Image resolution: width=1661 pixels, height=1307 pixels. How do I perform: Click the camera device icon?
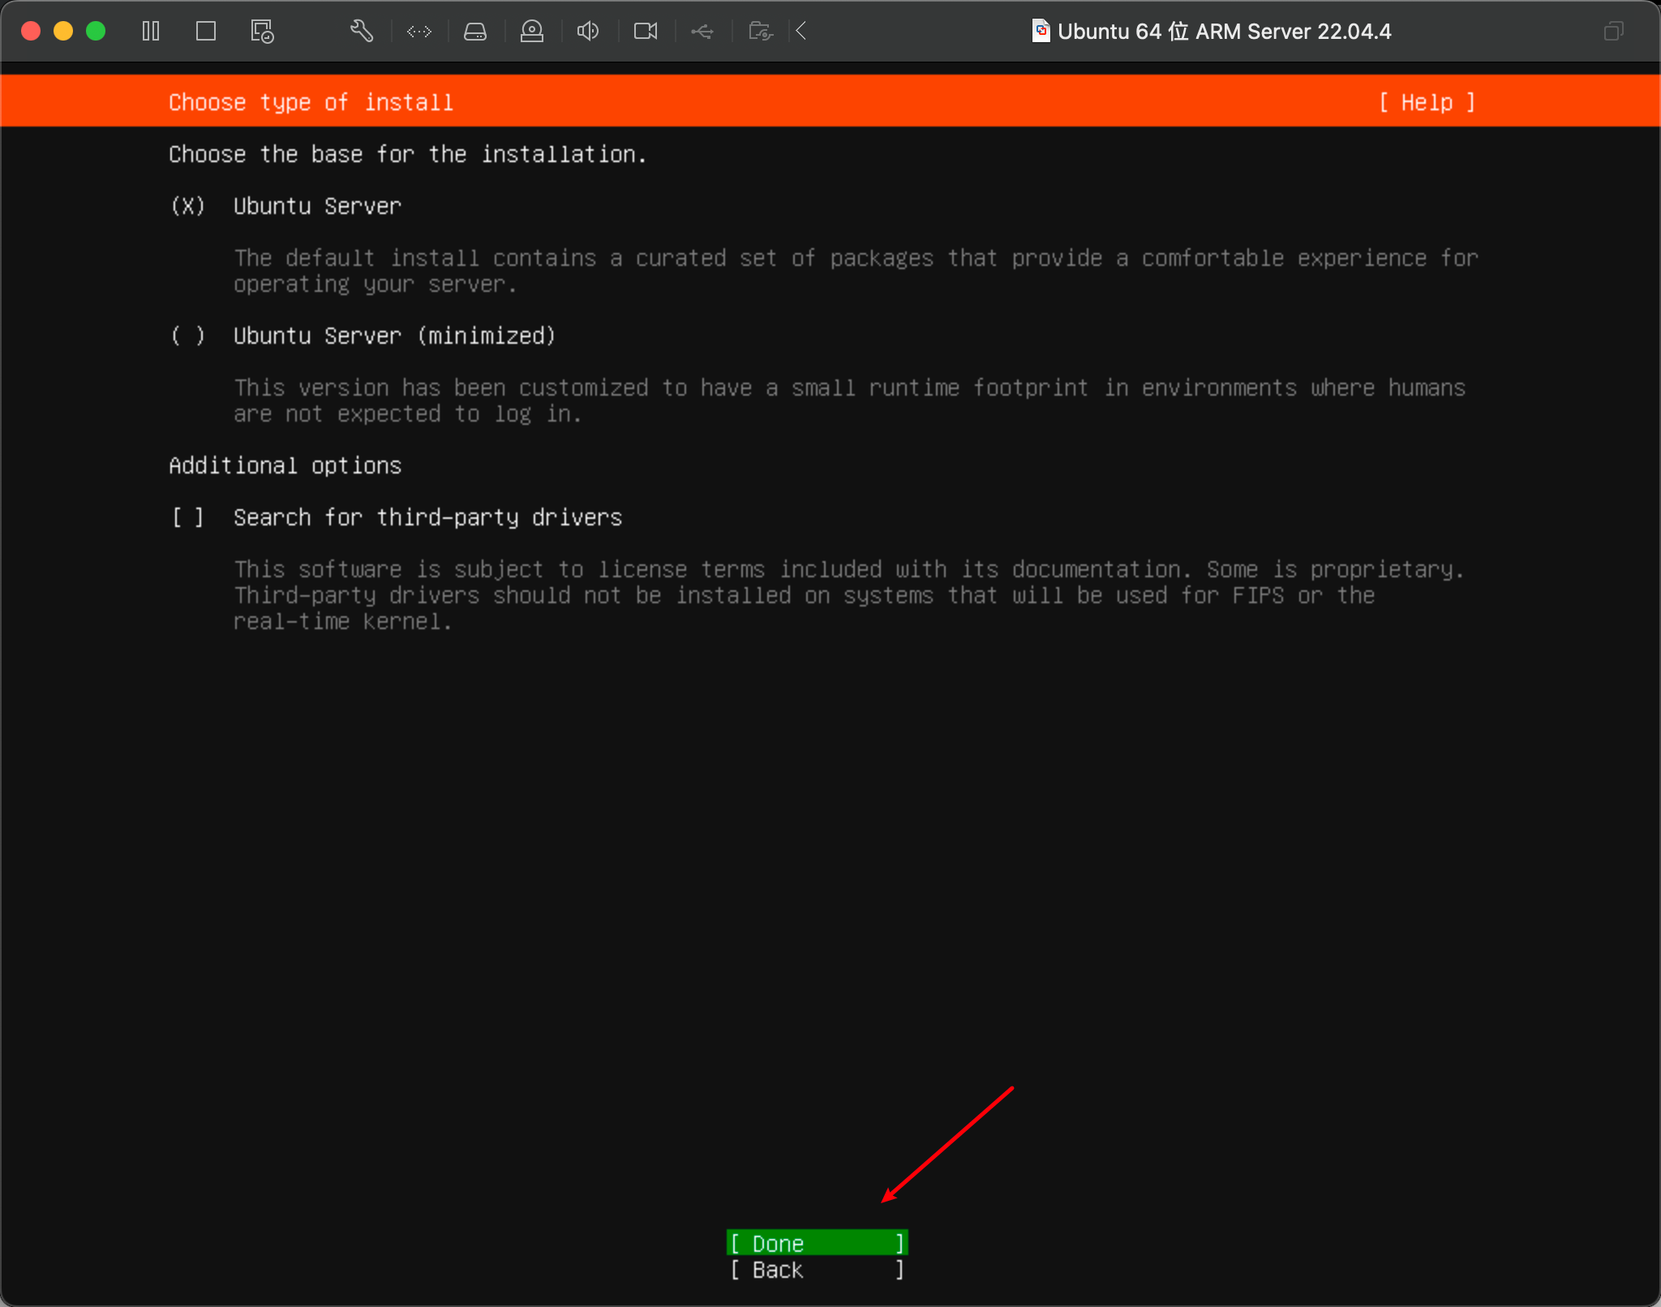(x=646, y=32)
